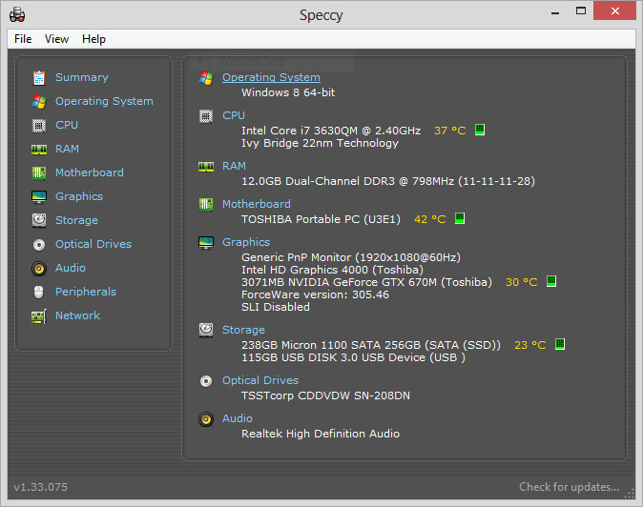643x507 pixels.
Task: Click the Operating System Windows flag sidebar icon
Action: (39, 102)
